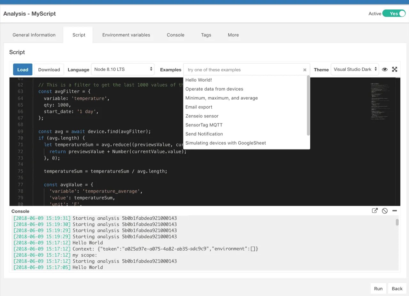Open the Tags tab
Screen dimensions: 409x296
(x=206, y=35)
